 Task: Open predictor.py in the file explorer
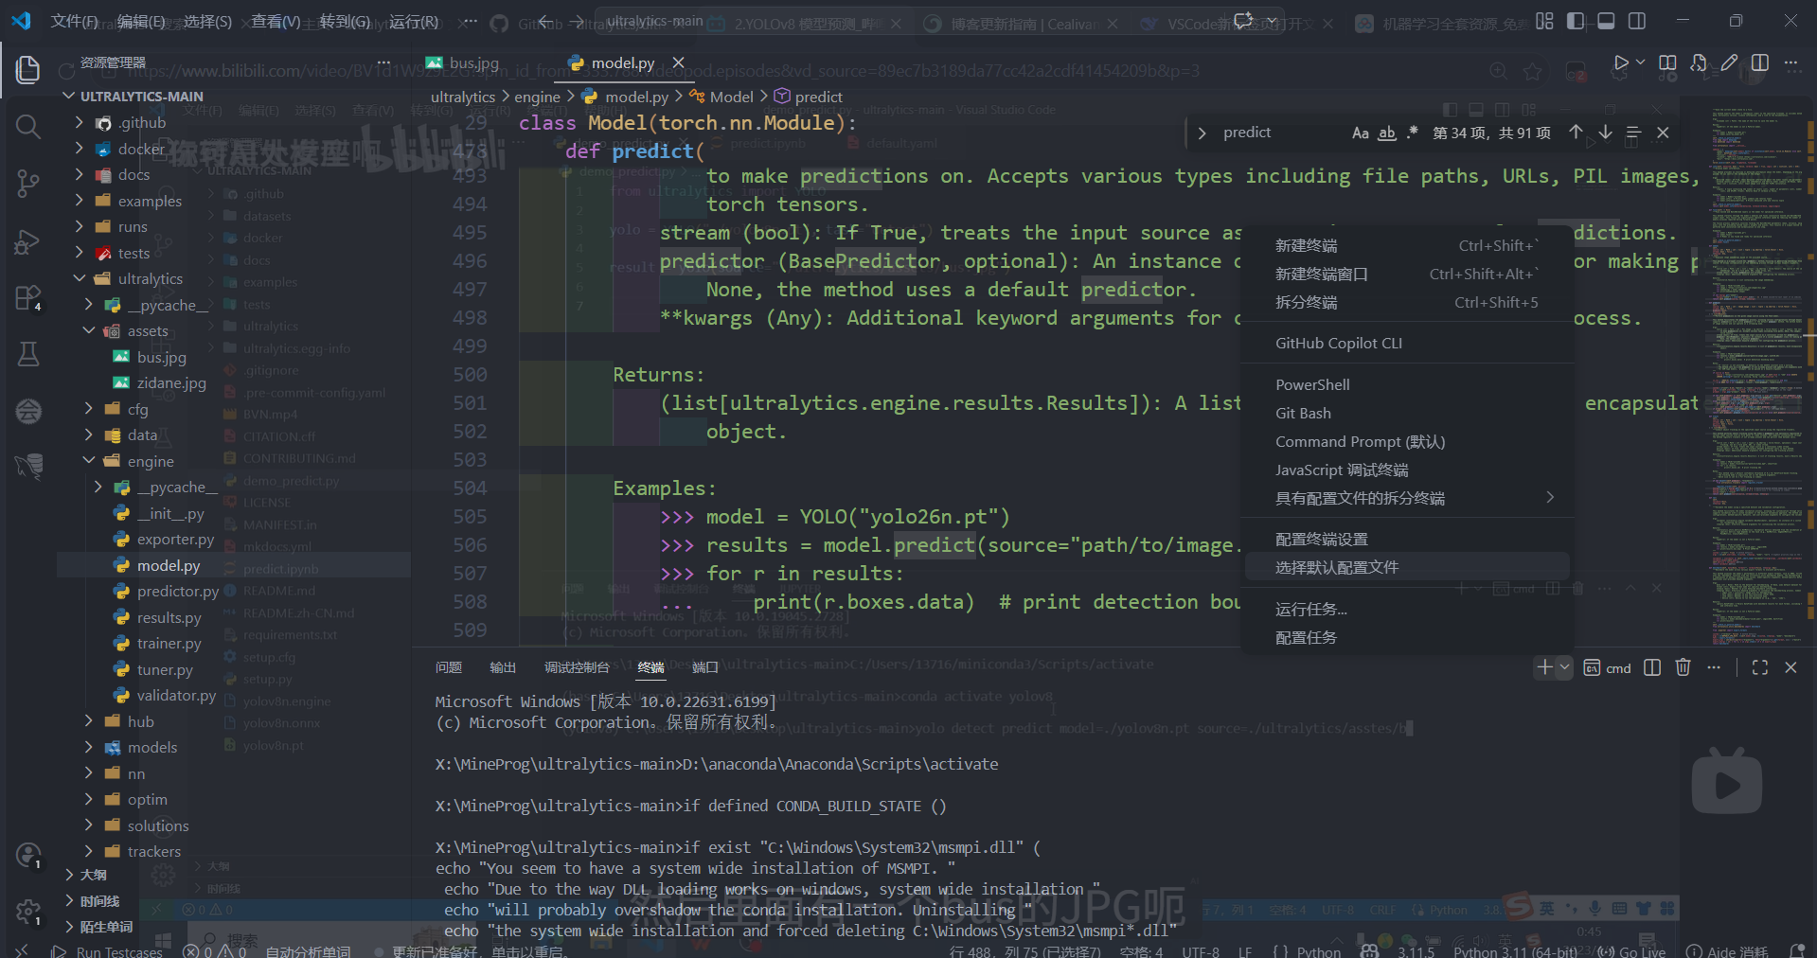(177, 592)
